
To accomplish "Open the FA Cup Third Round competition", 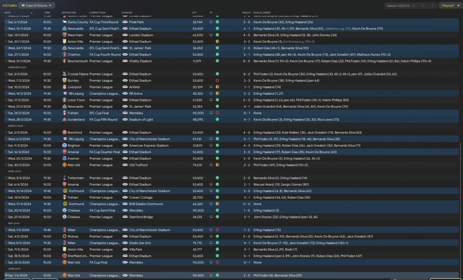I will point(104,22).
